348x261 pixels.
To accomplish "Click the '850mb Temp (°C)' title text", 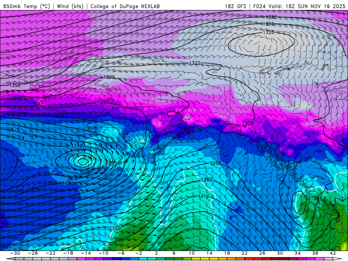I will (x=27, y=6).
